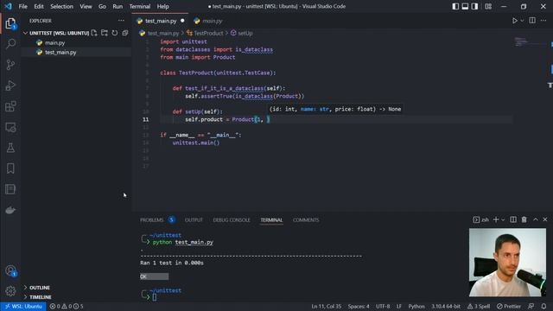Screen dimensions: 553x311
Task: Open the Testing flask view
Action: point(10,148)
